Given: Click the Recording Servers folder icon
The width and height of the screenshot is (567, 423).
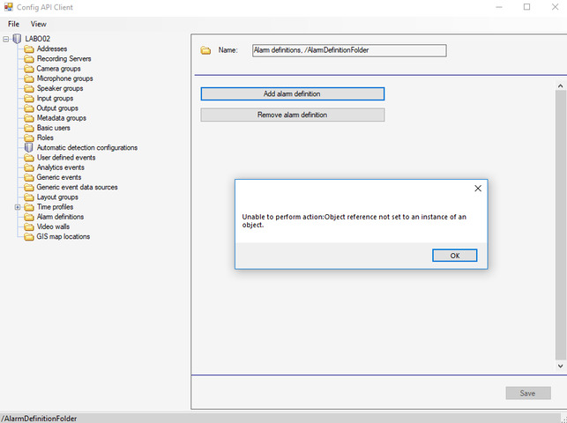Looking at the screenshot, I should click(x=28, y=59).
